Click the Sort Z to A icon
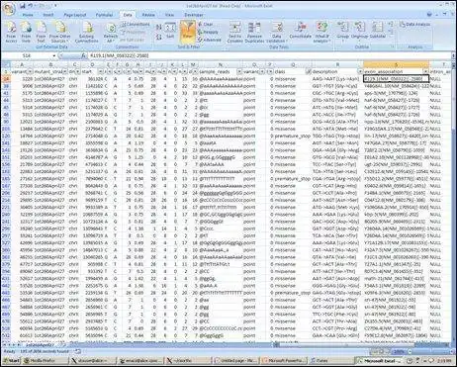The width and height of the screenshot is (457, 367). [x=158, y=37]
